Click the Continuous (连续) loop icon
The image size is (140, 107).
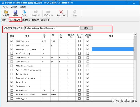[75, 12]
